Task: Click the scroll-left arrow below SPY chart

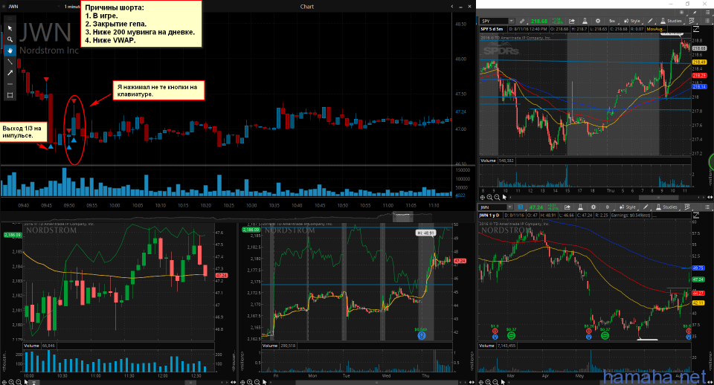Action: coord(510,198)
